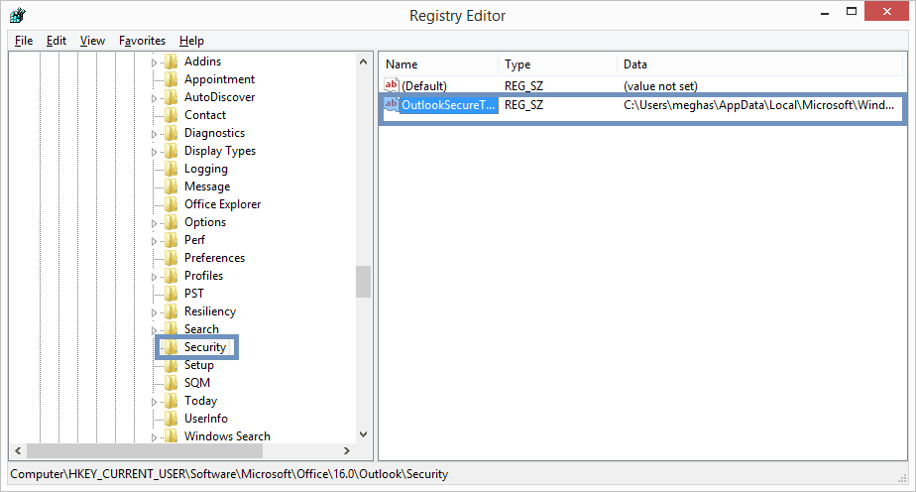This screenshot has height=492, width=916.
Task: Expand the Resiliency key
Action: point(155,312)
